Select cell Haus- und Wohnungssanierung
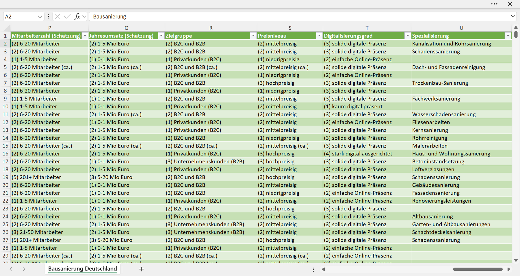 tap(461, 154)
